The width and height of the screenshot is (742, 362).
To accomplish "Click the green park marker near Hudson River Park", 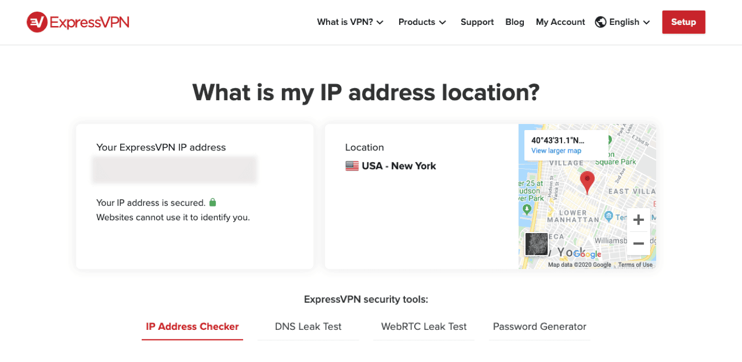I will (527, 209).
